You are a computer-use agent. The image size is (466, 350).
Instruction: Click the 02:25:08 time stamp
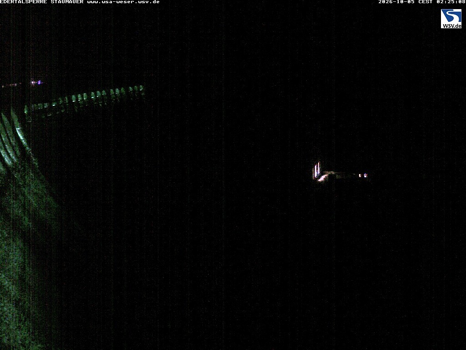(x=451, y=2)
